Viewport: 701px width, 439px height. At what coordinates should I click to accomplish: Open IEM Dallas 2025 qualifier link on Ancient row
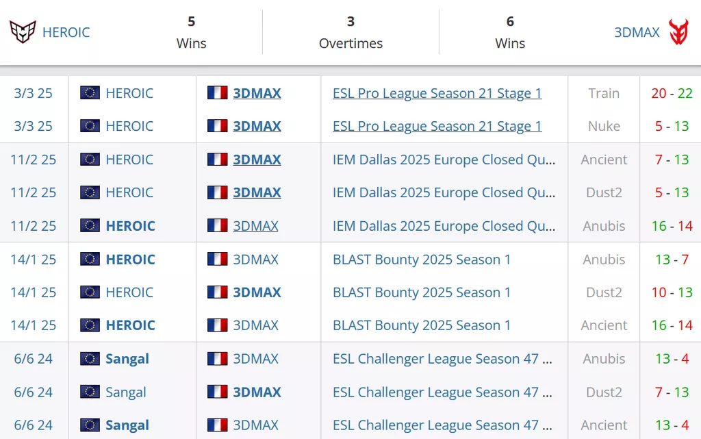click(x=444, y=160)
